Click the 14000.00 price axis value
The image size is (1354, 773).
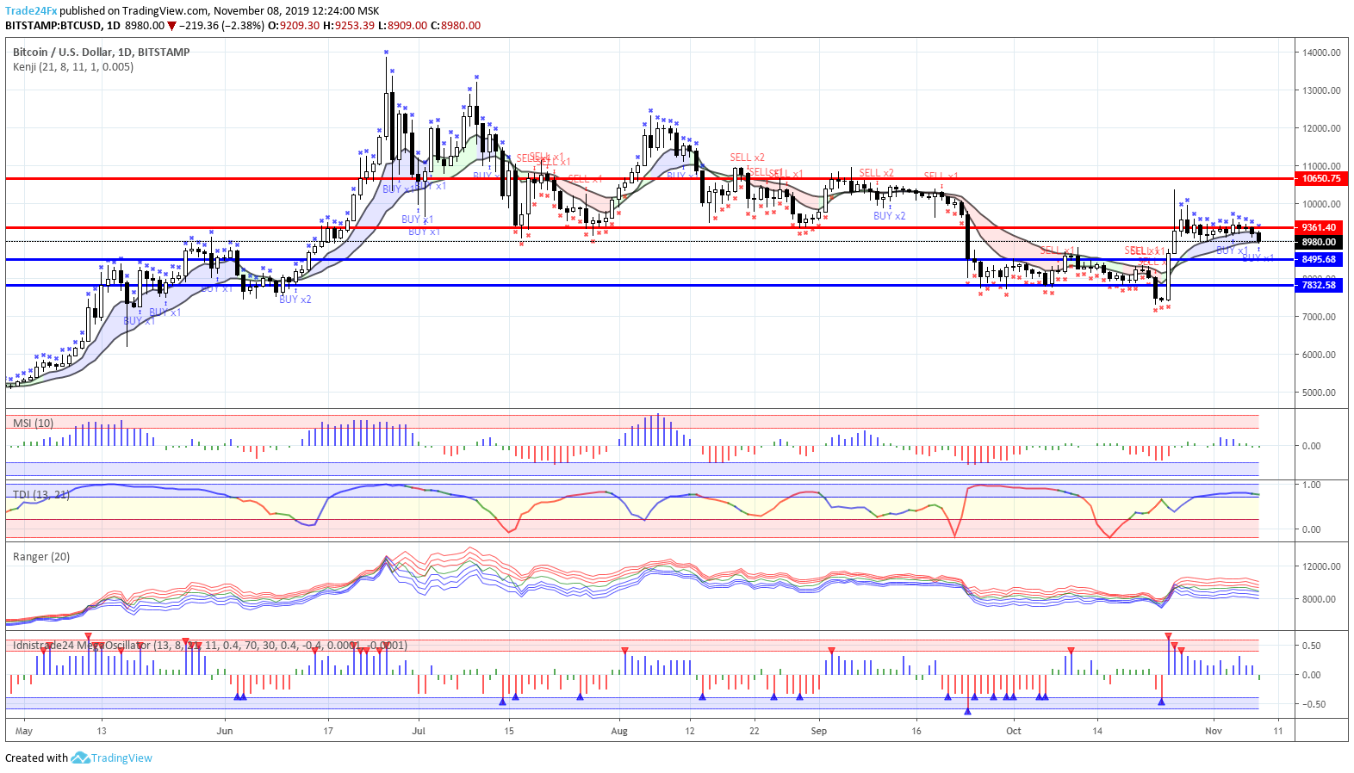tap(1321, 53)
